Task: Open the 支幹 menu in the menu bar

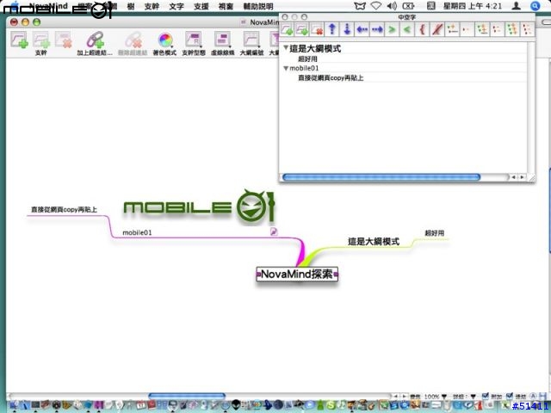Action: 152,6
